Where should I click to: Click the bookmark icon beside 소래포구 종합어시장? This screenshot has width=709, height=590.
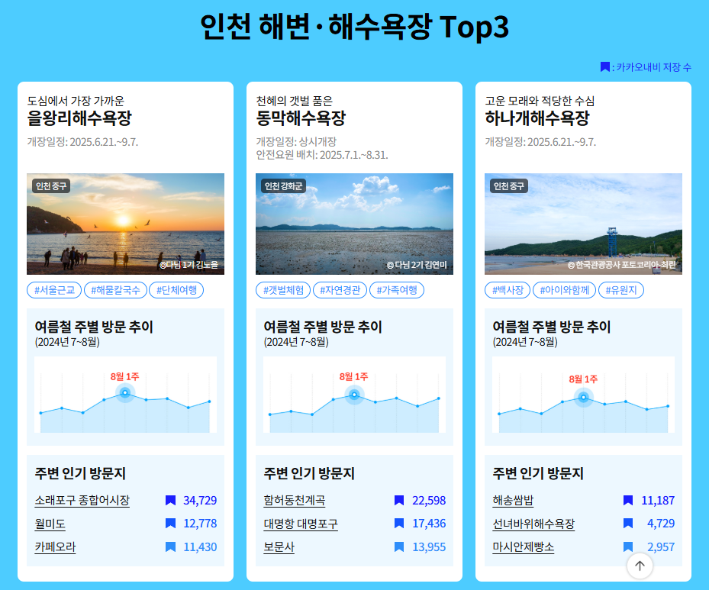click(169, 501)
